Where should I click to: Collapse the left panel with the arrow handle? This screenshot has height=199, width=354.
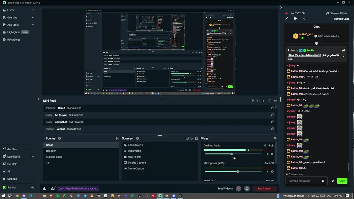coord(38,99)
